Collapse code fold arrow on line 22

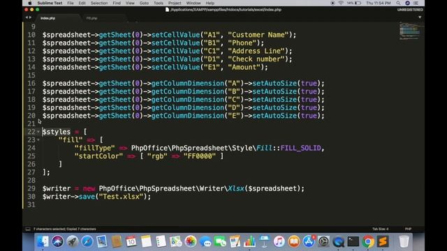(x=38, y=132)
